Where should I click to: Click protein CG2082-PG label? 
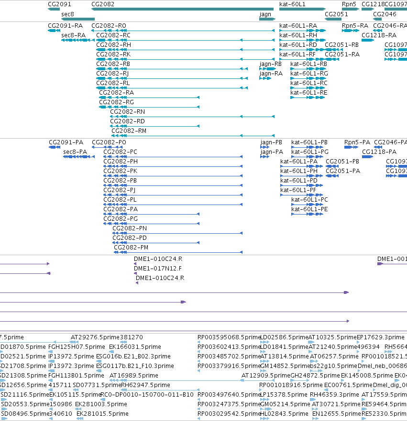click(x=121, y=219)
